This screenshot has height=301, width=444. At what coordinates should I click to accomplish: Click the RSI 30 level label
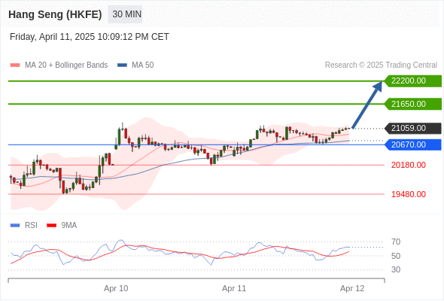coord(396,269)
